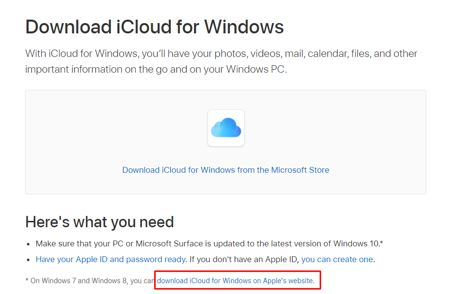Click the bullet dot before the Apple ID link
The width and height of the screenshot is (465, 294).
(29, 260)
